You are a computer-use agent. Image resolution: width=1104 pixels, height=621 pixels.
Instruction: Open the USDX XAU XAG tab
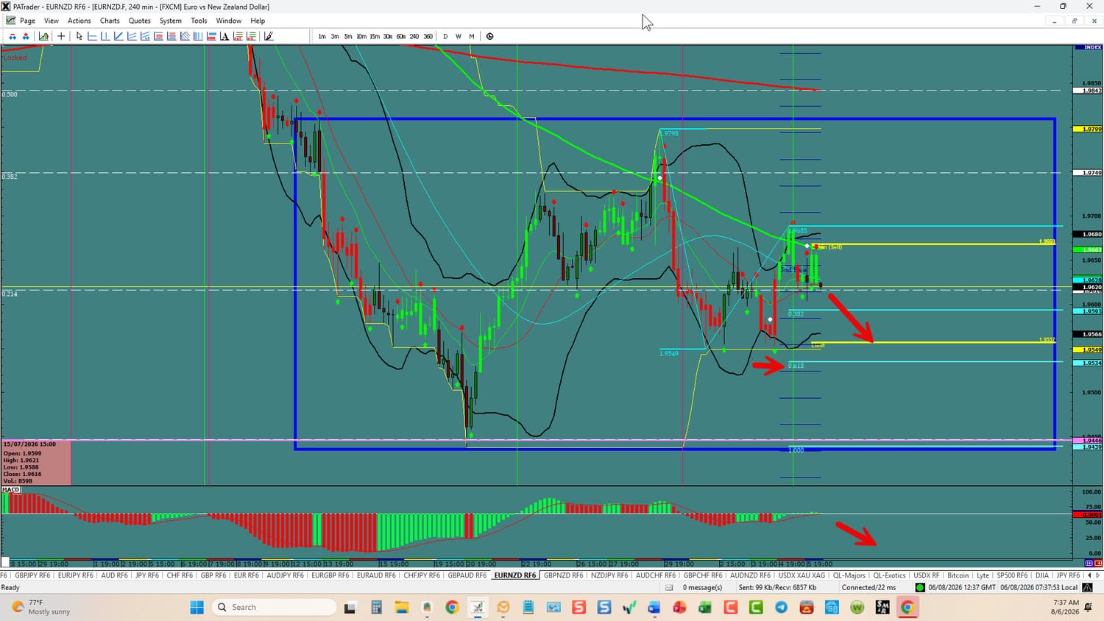click(802, 575)
